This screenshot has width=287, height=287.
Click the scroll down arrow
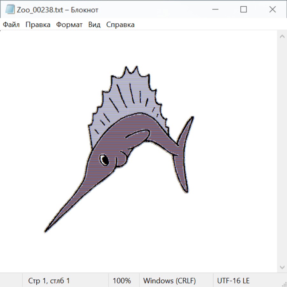282,267
